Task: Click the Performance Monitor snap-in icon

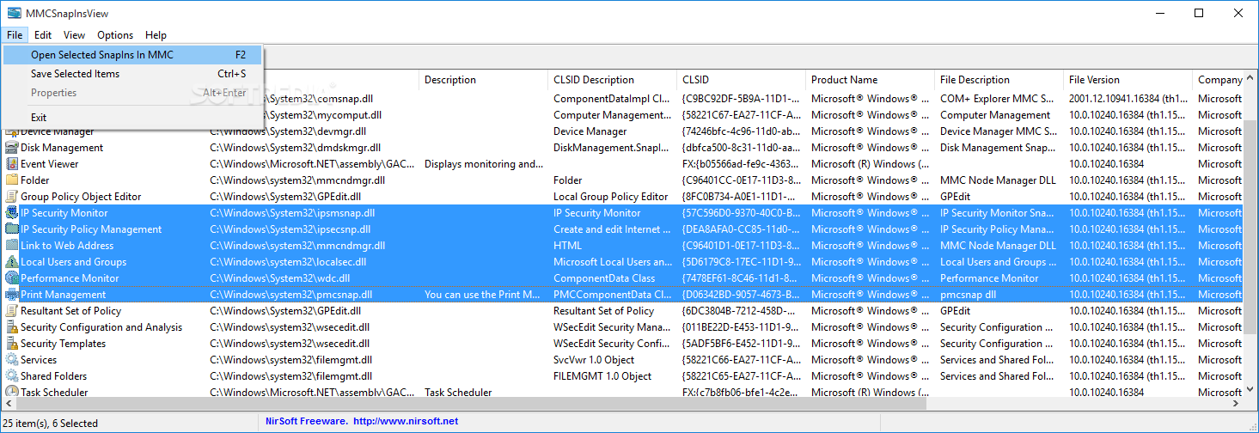Action: point(12,278)
